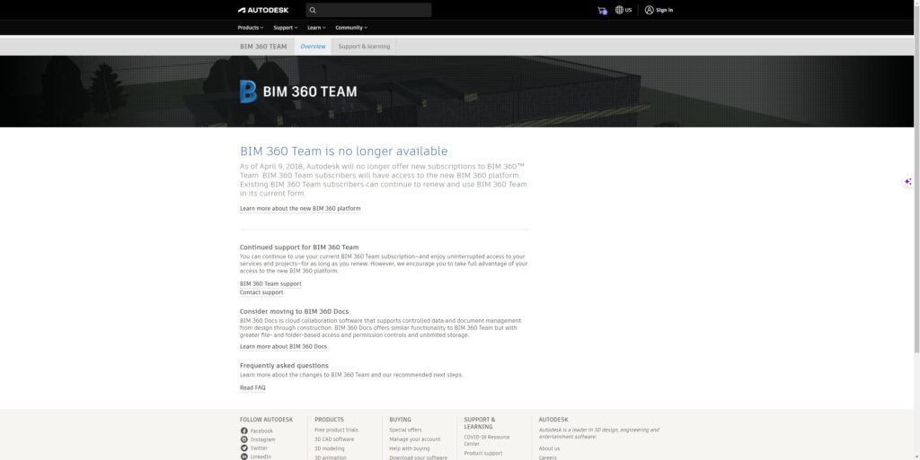Viewport: 920px width, 460px height.
Task: Open Learn more about the new BIM 360 platform
Action: point(300,208)
